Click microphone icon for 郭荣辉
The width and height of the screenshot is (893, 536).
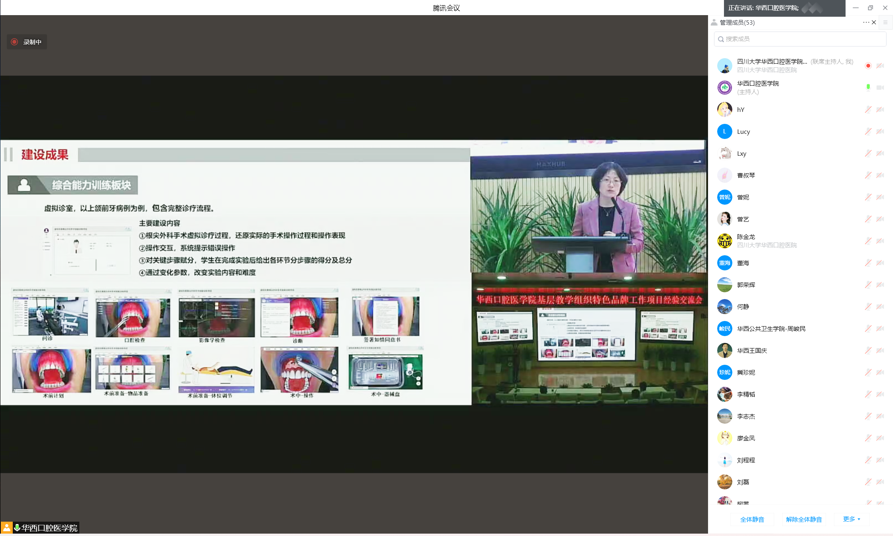868,285
